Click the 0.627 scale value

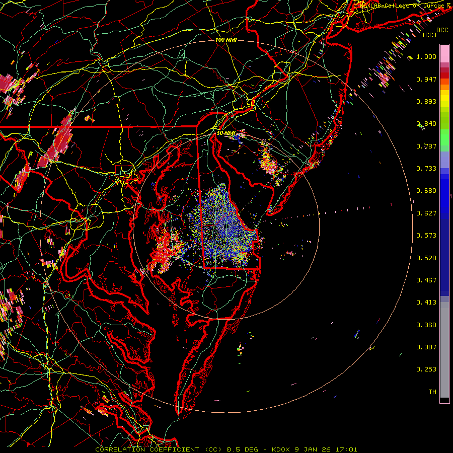pyautogui.click(x=426, y=213)
